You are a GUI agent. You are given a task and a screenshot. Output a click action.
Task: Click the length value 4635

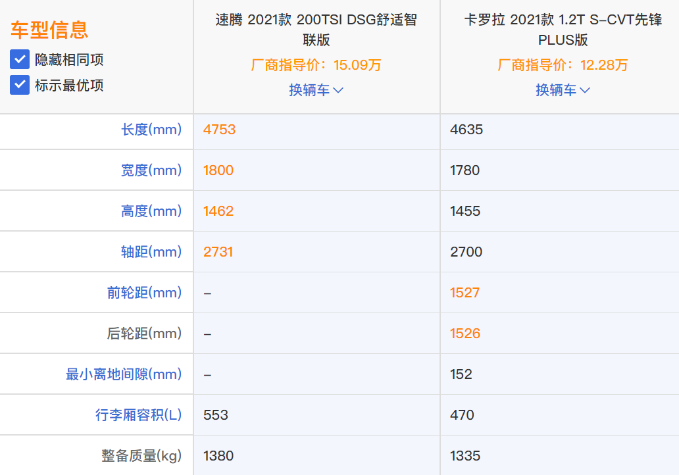(466, 130)
